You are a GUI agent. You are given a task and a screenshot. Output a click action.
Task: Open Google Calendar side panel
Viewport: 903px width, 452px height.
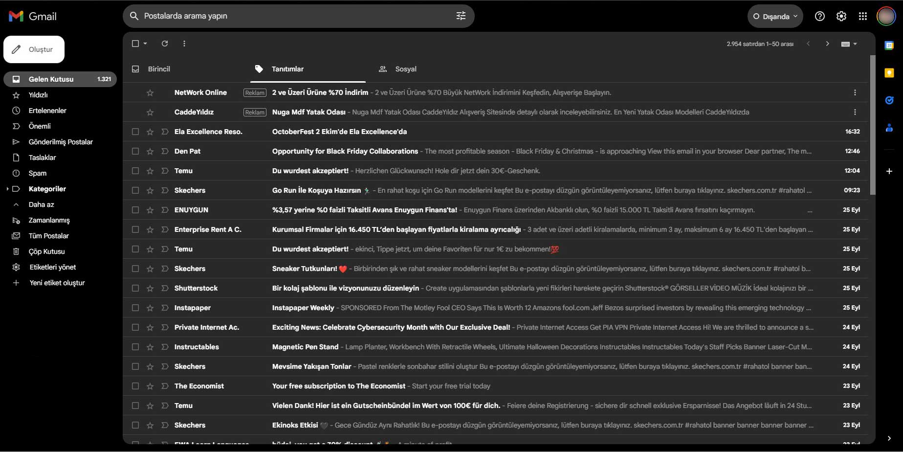click(889, 45)
